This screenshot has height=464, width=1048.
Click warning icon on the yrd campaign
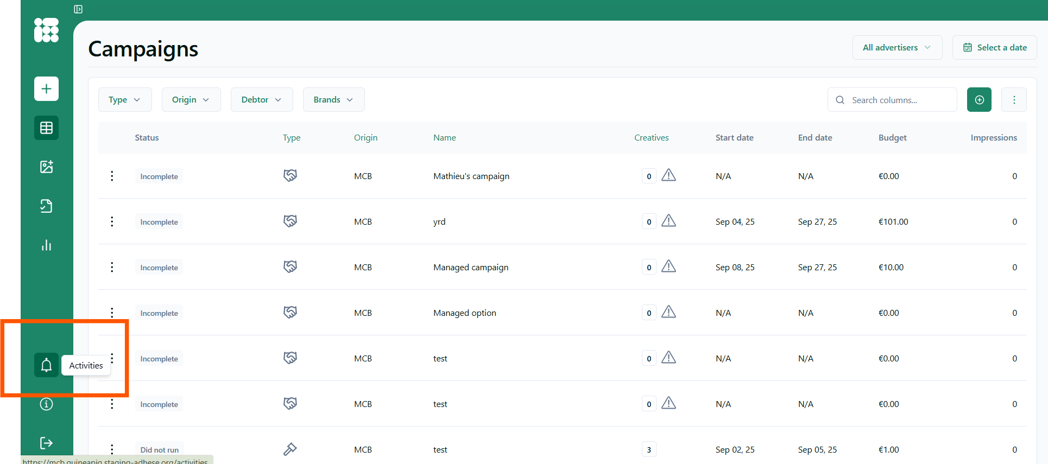(668, 221)
